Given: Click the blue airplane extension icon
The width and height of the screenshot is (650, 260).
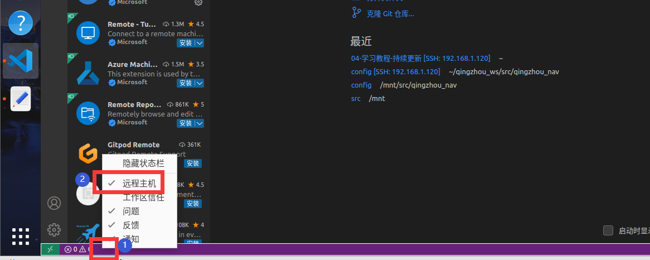Looking at the screenshot, I should [x=88, y=233].
